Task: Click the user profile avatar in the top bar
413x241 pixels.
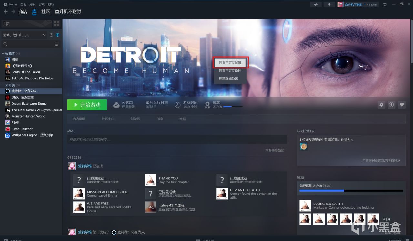Action: pyautogui.click(x=340, y=5)
